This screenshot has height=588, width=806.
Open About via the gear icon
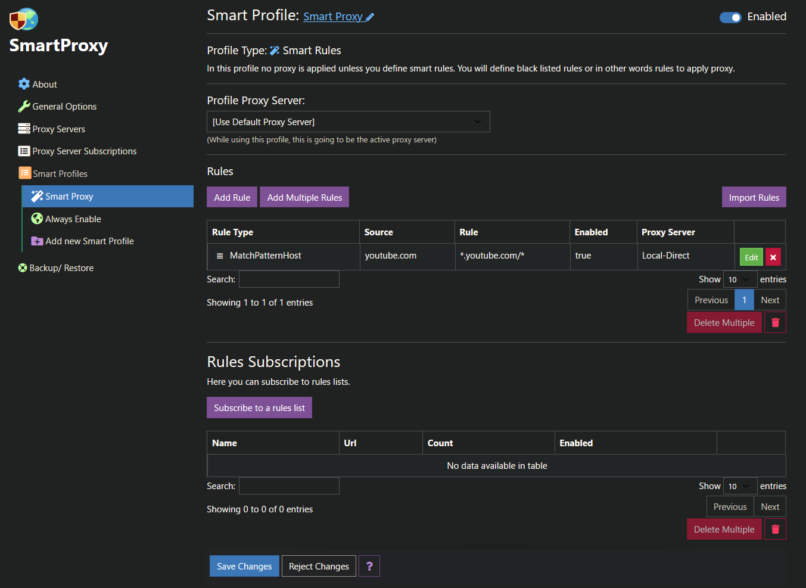pos(24,84)
